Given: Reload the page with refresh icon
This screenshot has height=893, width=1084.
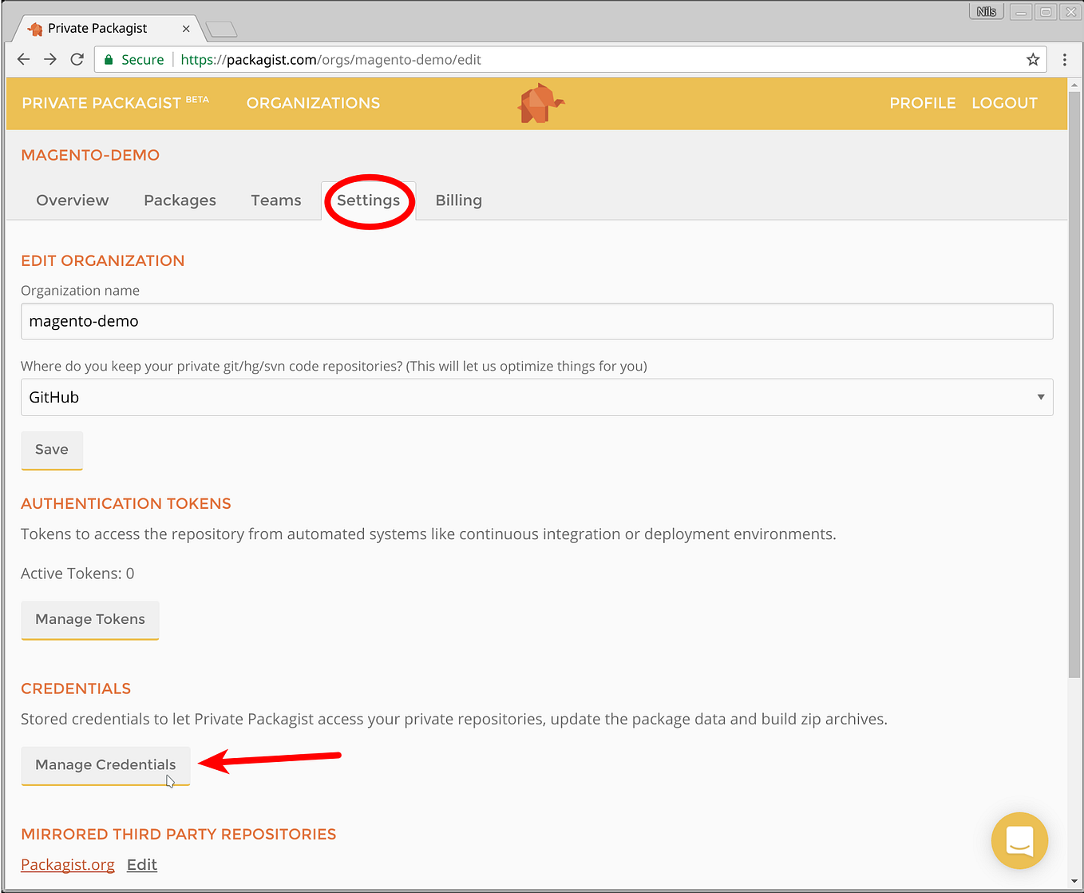Looking at the screenshot, I should coord(77,59).
